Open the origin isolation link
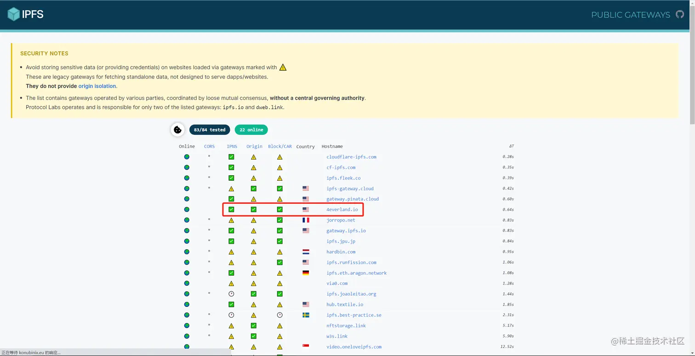The width and height of the screenshot is (695, 356). point(97,86)
